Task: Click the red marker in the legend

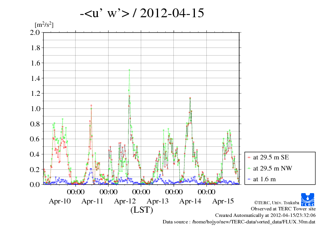Action: click(249, 157)
